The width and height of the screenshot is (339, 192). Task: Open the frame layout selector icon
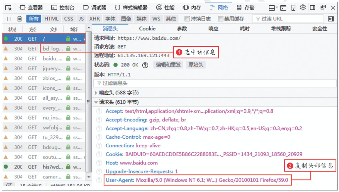point(273,8)
